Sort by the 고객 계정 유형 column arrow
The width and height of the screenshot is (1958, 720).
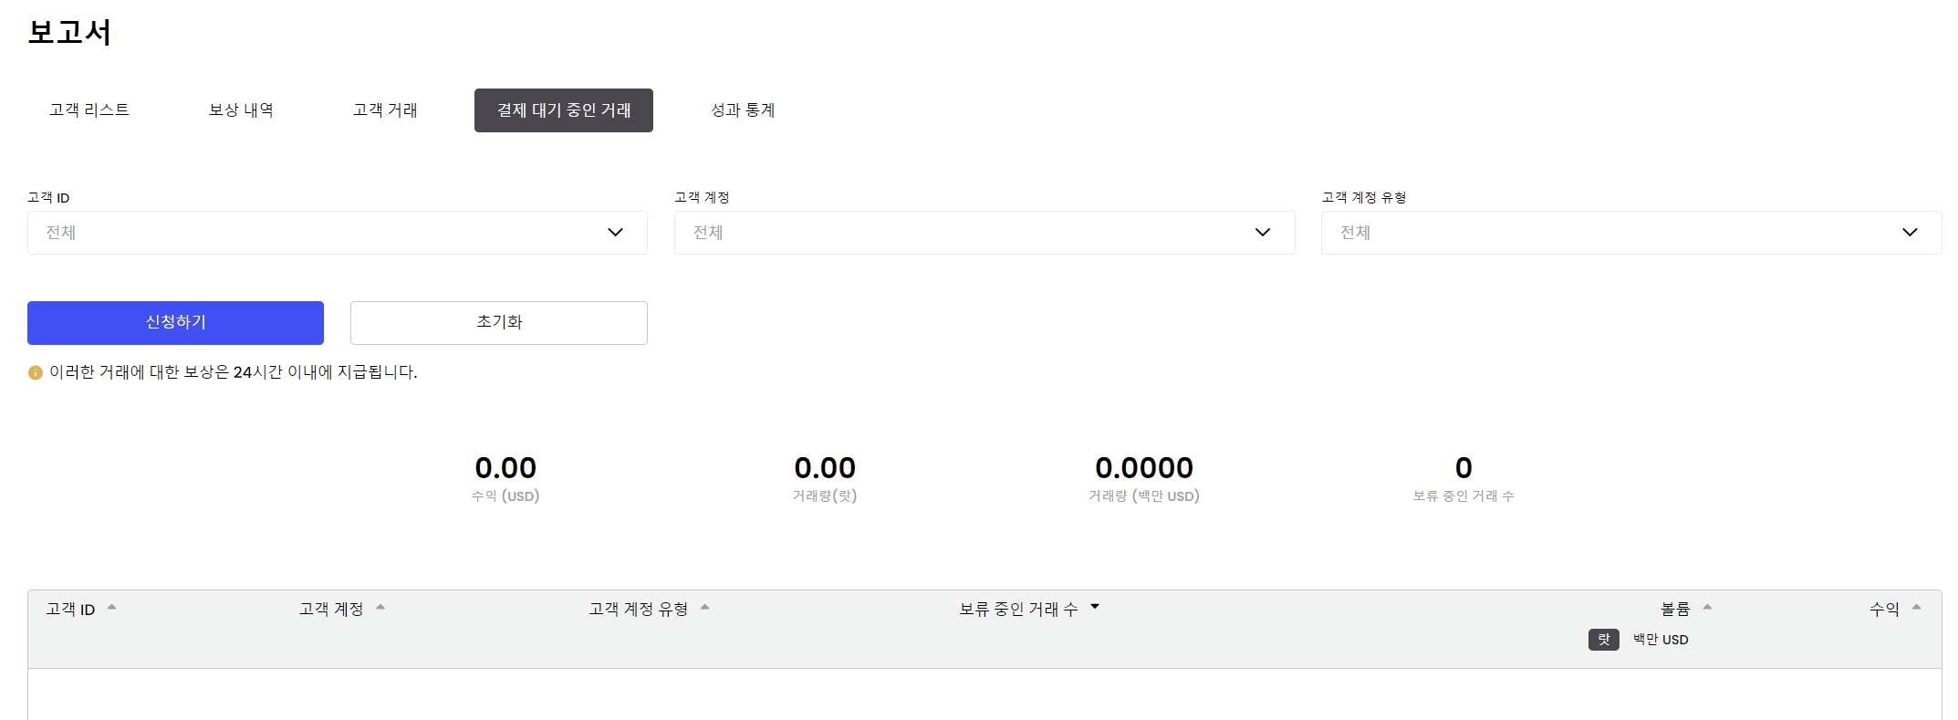point(704,607)
